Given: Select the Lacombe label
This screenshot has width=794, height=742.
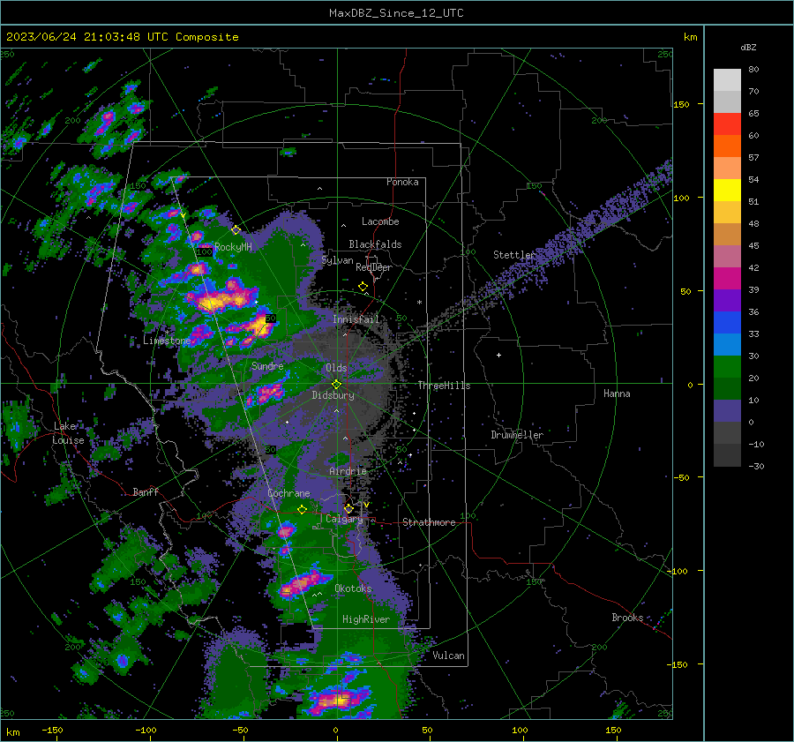Looking at the screenshot, I should [x=380, y=221].
